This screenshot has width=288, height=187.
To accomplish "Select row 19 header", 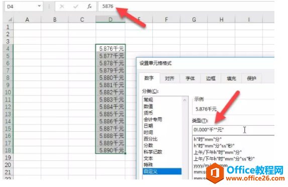I will point(8,158).
